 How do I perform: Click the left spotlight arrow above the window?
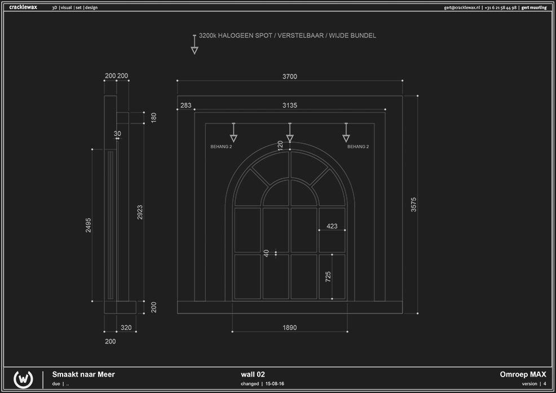click(x=232, y=133)
